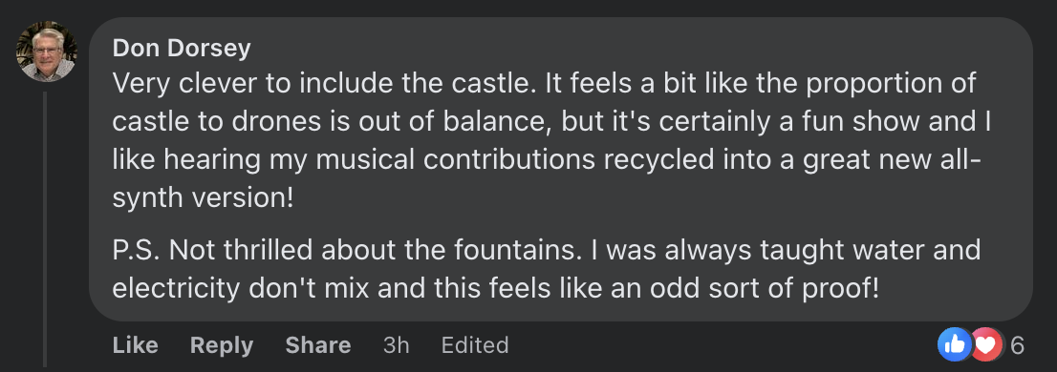Viewport: 1057px width, 372px height.
Task: Click 'castle to drones' text line
Action: click(551, 122)
